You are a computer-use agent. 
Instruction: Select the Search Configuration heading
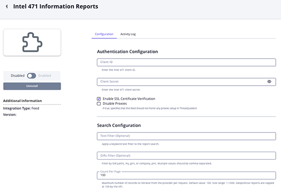pos(119,126)
